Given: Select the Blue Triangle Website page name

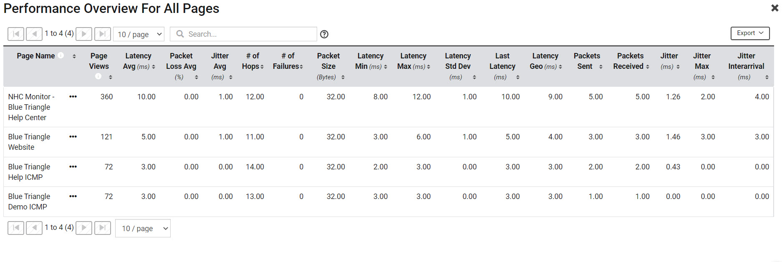Looking at the screenshot, I should (x=29, y=142).
